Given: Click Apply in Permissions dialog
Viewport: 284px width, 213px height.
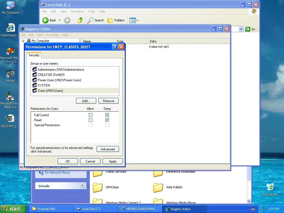Looking at the screenshot, I should pos(113,161).
